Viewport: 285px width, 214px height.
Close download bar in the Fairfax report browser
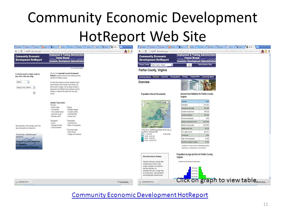point(269,182)
